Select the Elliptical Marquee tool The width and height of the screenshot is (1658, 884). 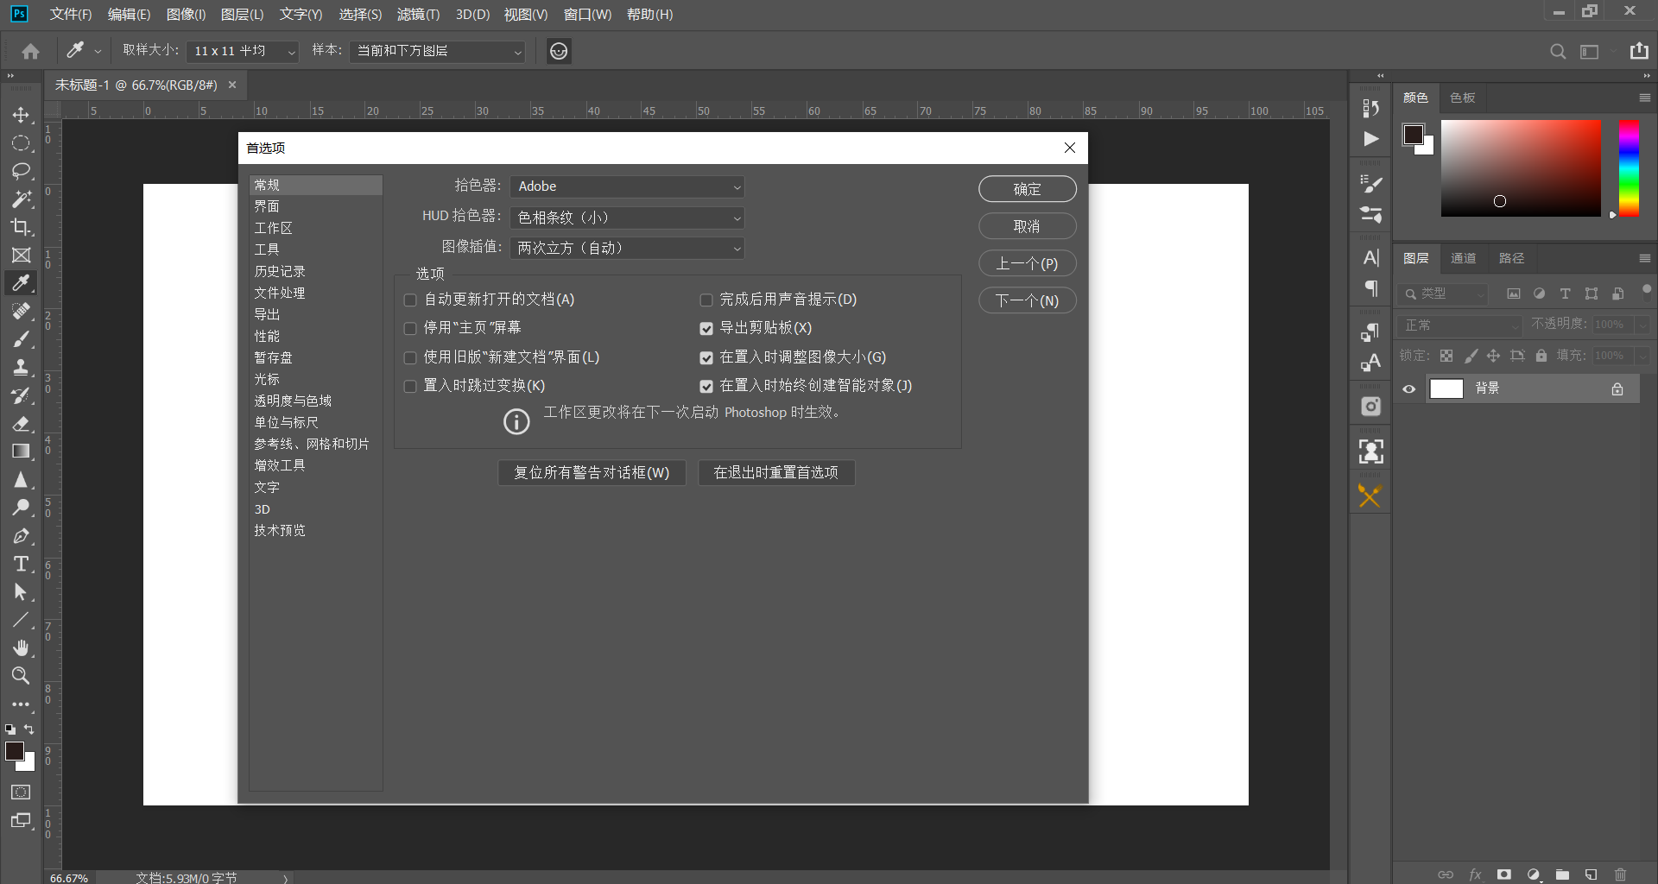pyautogui.click(x=21, y=143)
